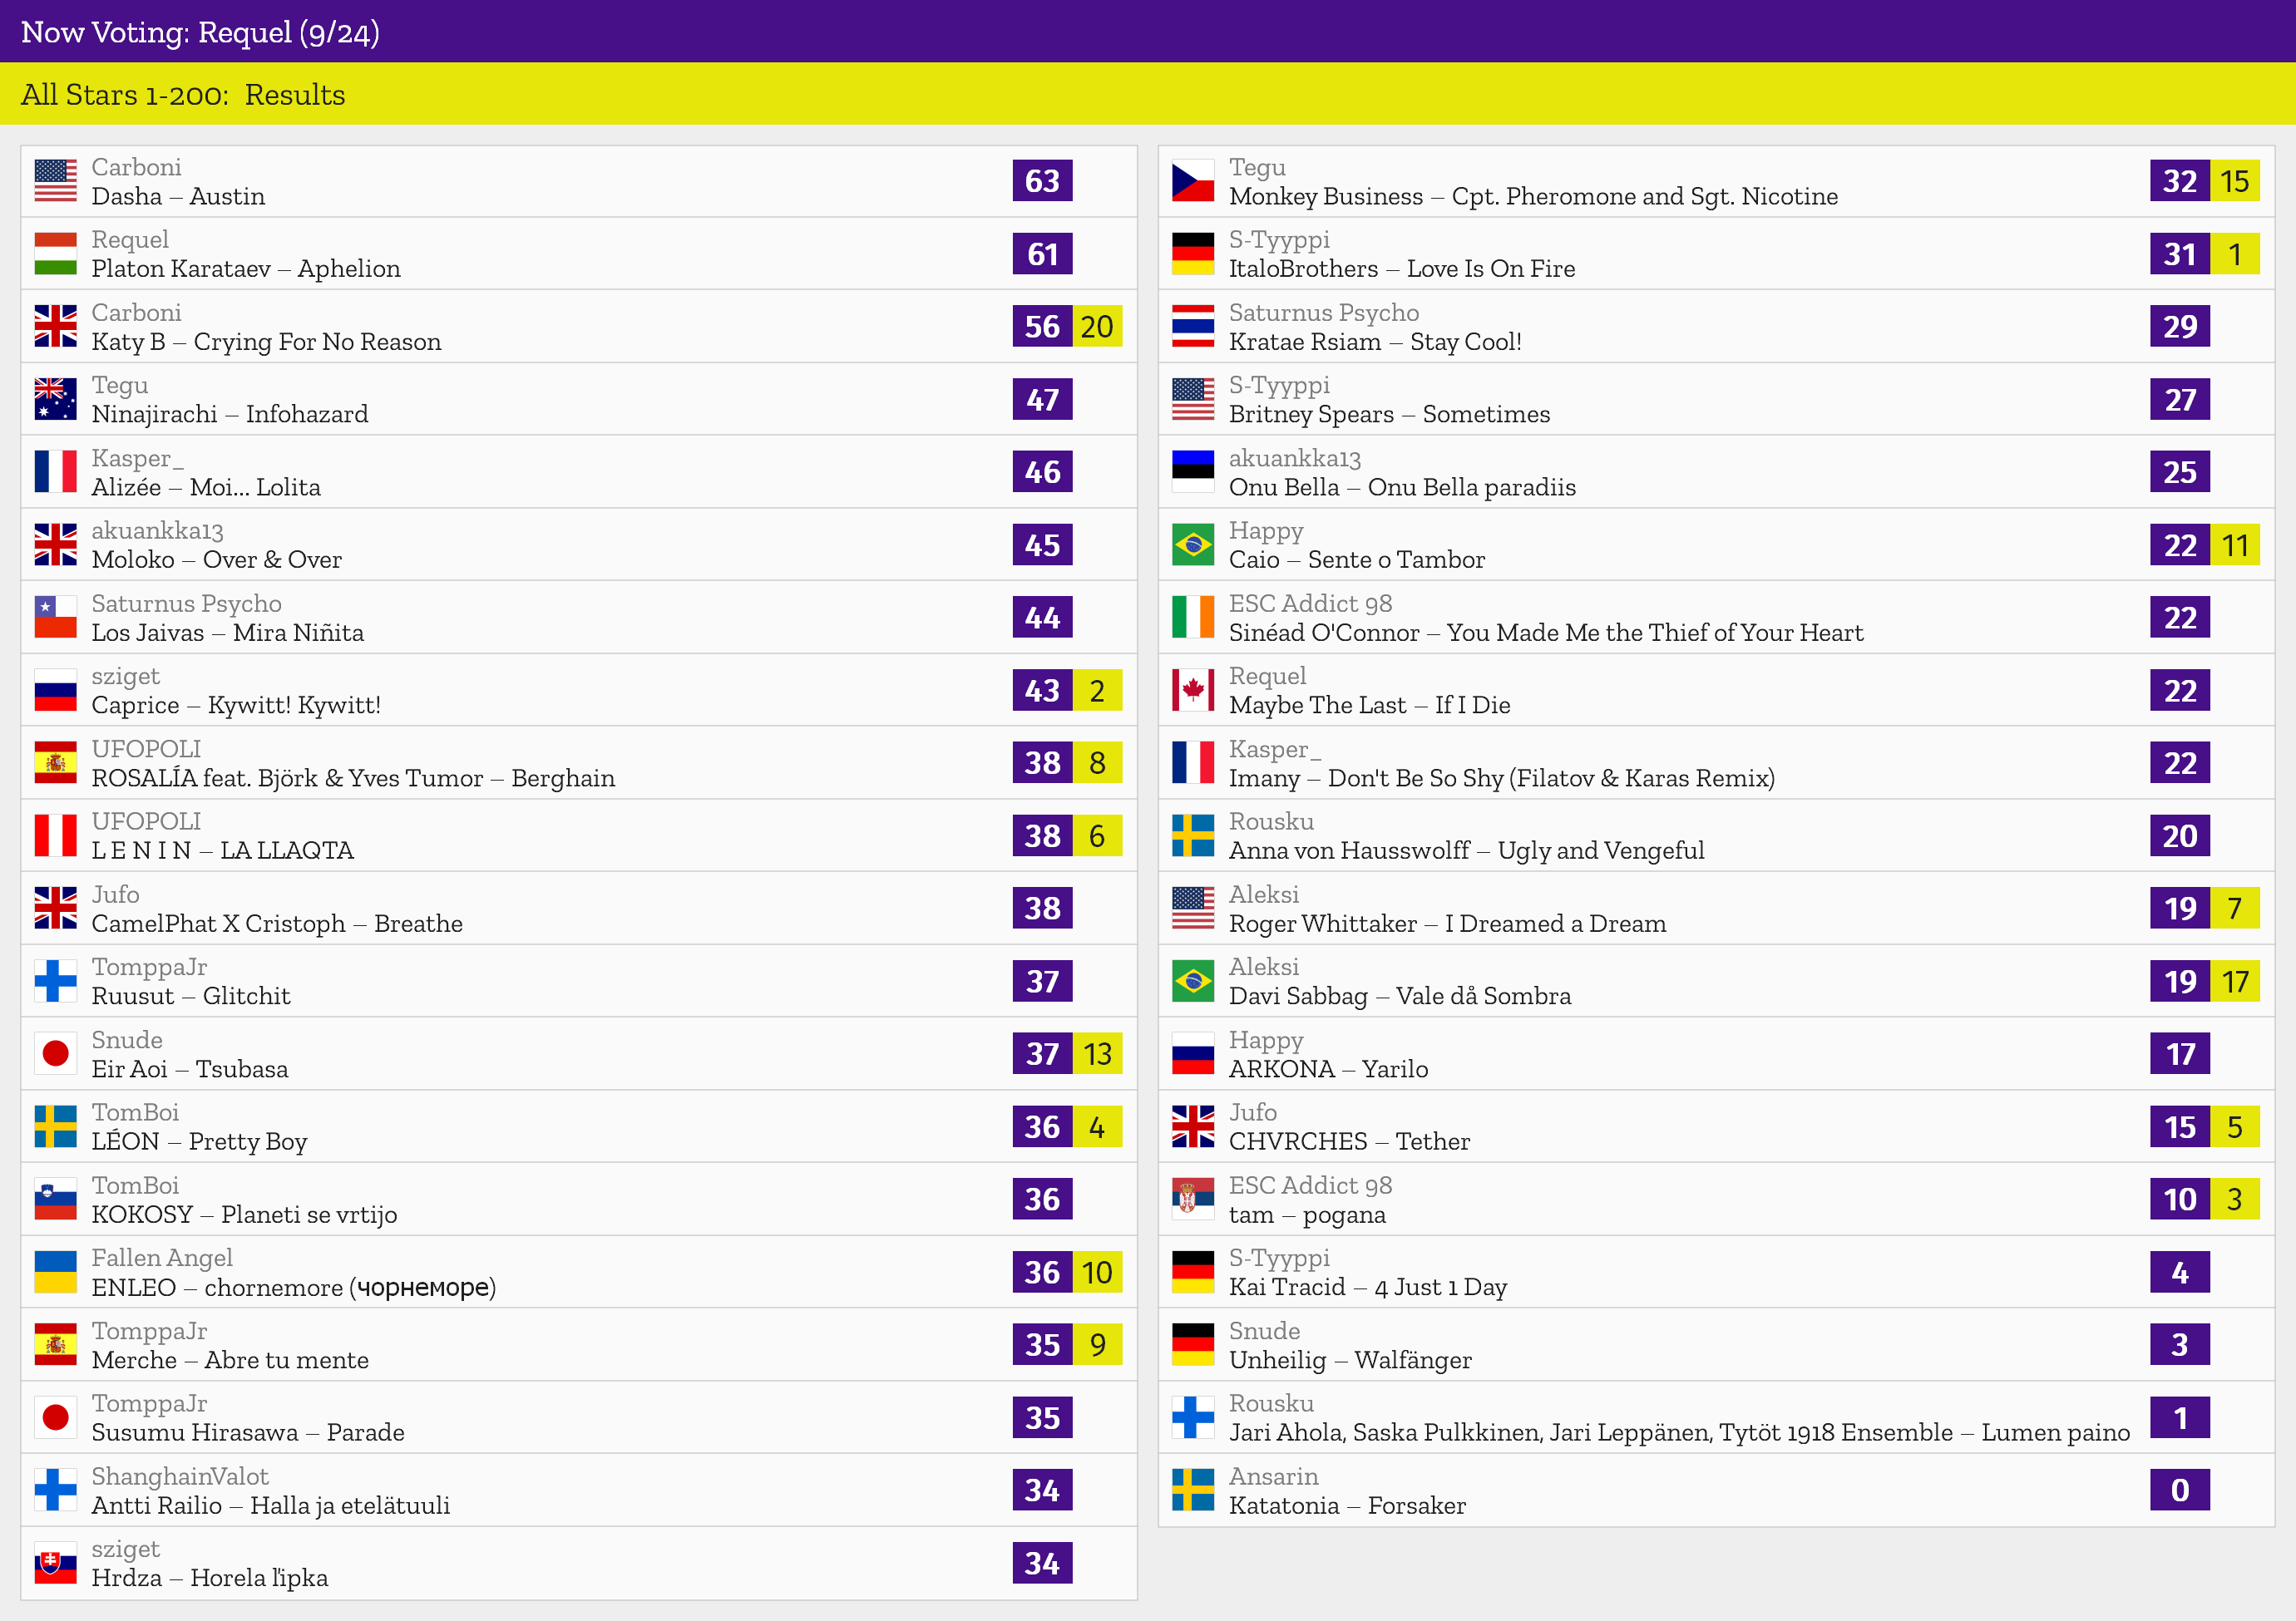The image size is (2296, 1621).
Task: Click the flag next to Platon Karataev – Aphelion
Action: pos(55,254)
